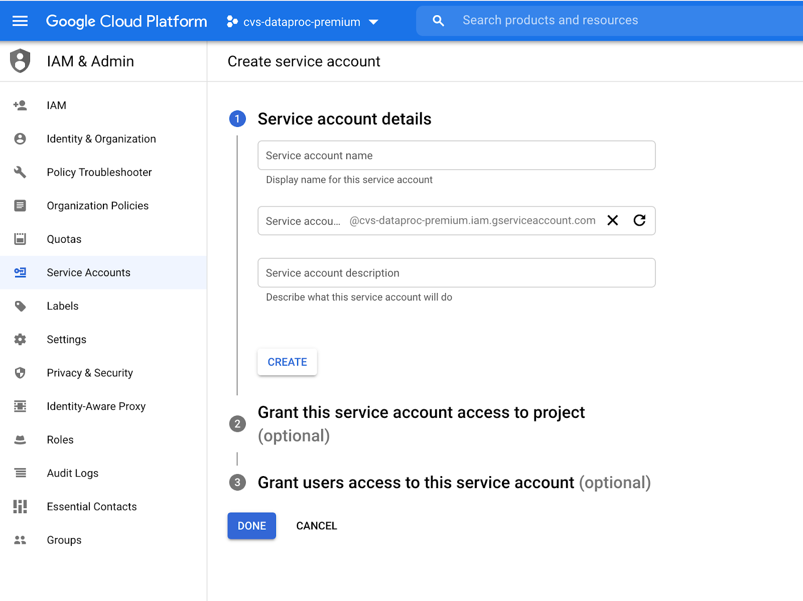803x601 pixels.
Task: Click the Roles hat icon
Action: click(20, 440)
